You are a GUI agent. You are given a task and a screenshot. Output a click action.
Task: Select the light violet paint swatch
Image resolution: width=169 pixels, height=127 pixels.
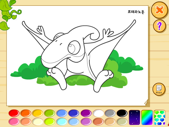(86, 121)
